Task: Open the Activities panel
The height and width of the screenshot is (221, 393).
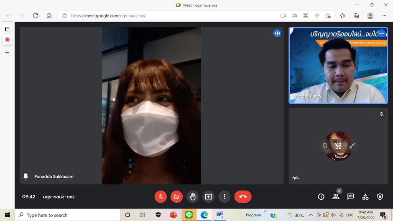Action: (x=365, y=197)
